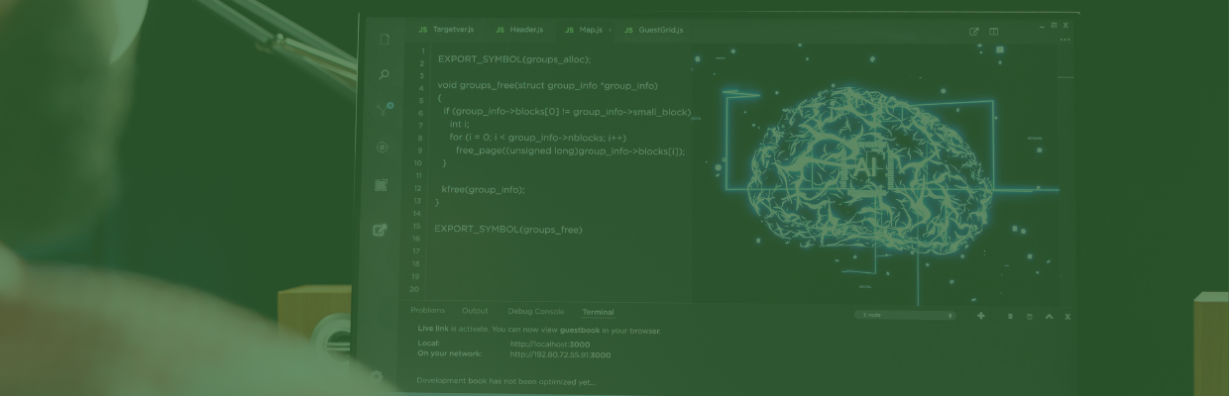Close the terminal panel X

tap(1067, 317)
